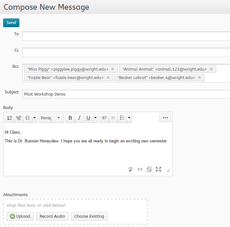
Task: Insert a symbol with the Omega icon
Action: tap(27, 118)
